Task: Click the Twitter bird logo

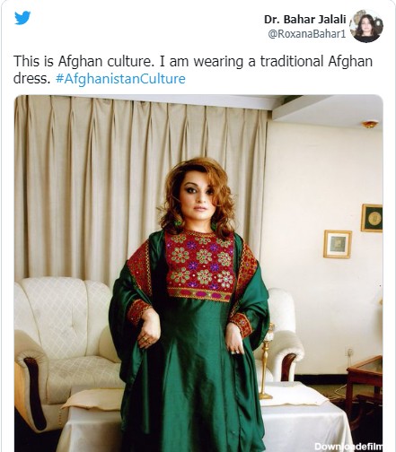Action: (22, 18)
